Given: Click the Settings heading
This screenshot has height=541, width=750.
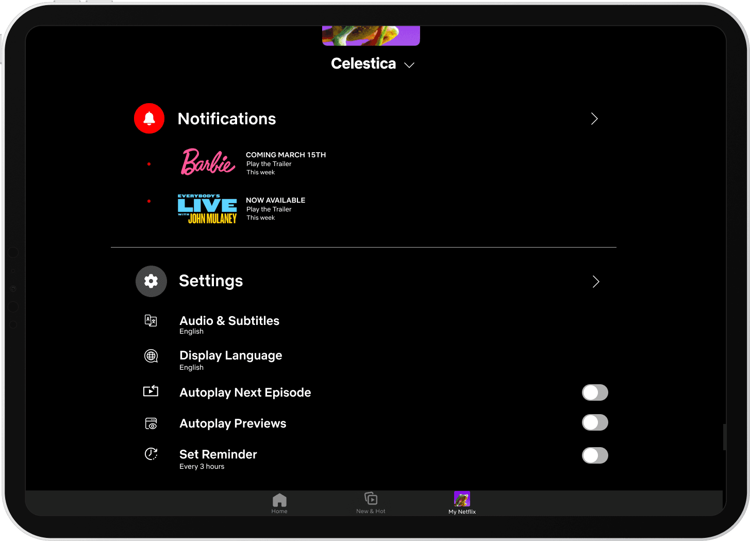Looking at the screenshot, I should [x=211, y=281].
